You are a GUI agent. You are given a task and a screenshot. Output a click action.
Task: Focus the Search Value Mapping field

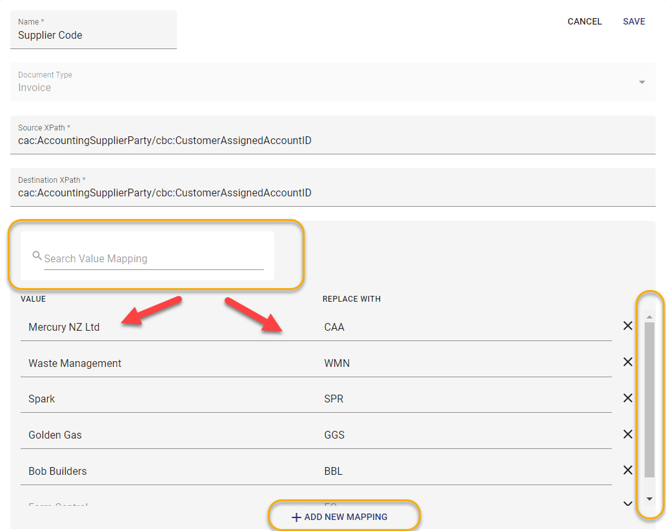click(x=154, y=258)
